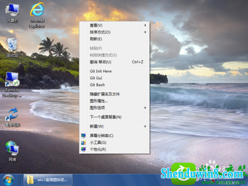The image size is (248, 186).
Task: Click the 屏幕分辨率 monitor icon in menu
Action: point(83,136)
